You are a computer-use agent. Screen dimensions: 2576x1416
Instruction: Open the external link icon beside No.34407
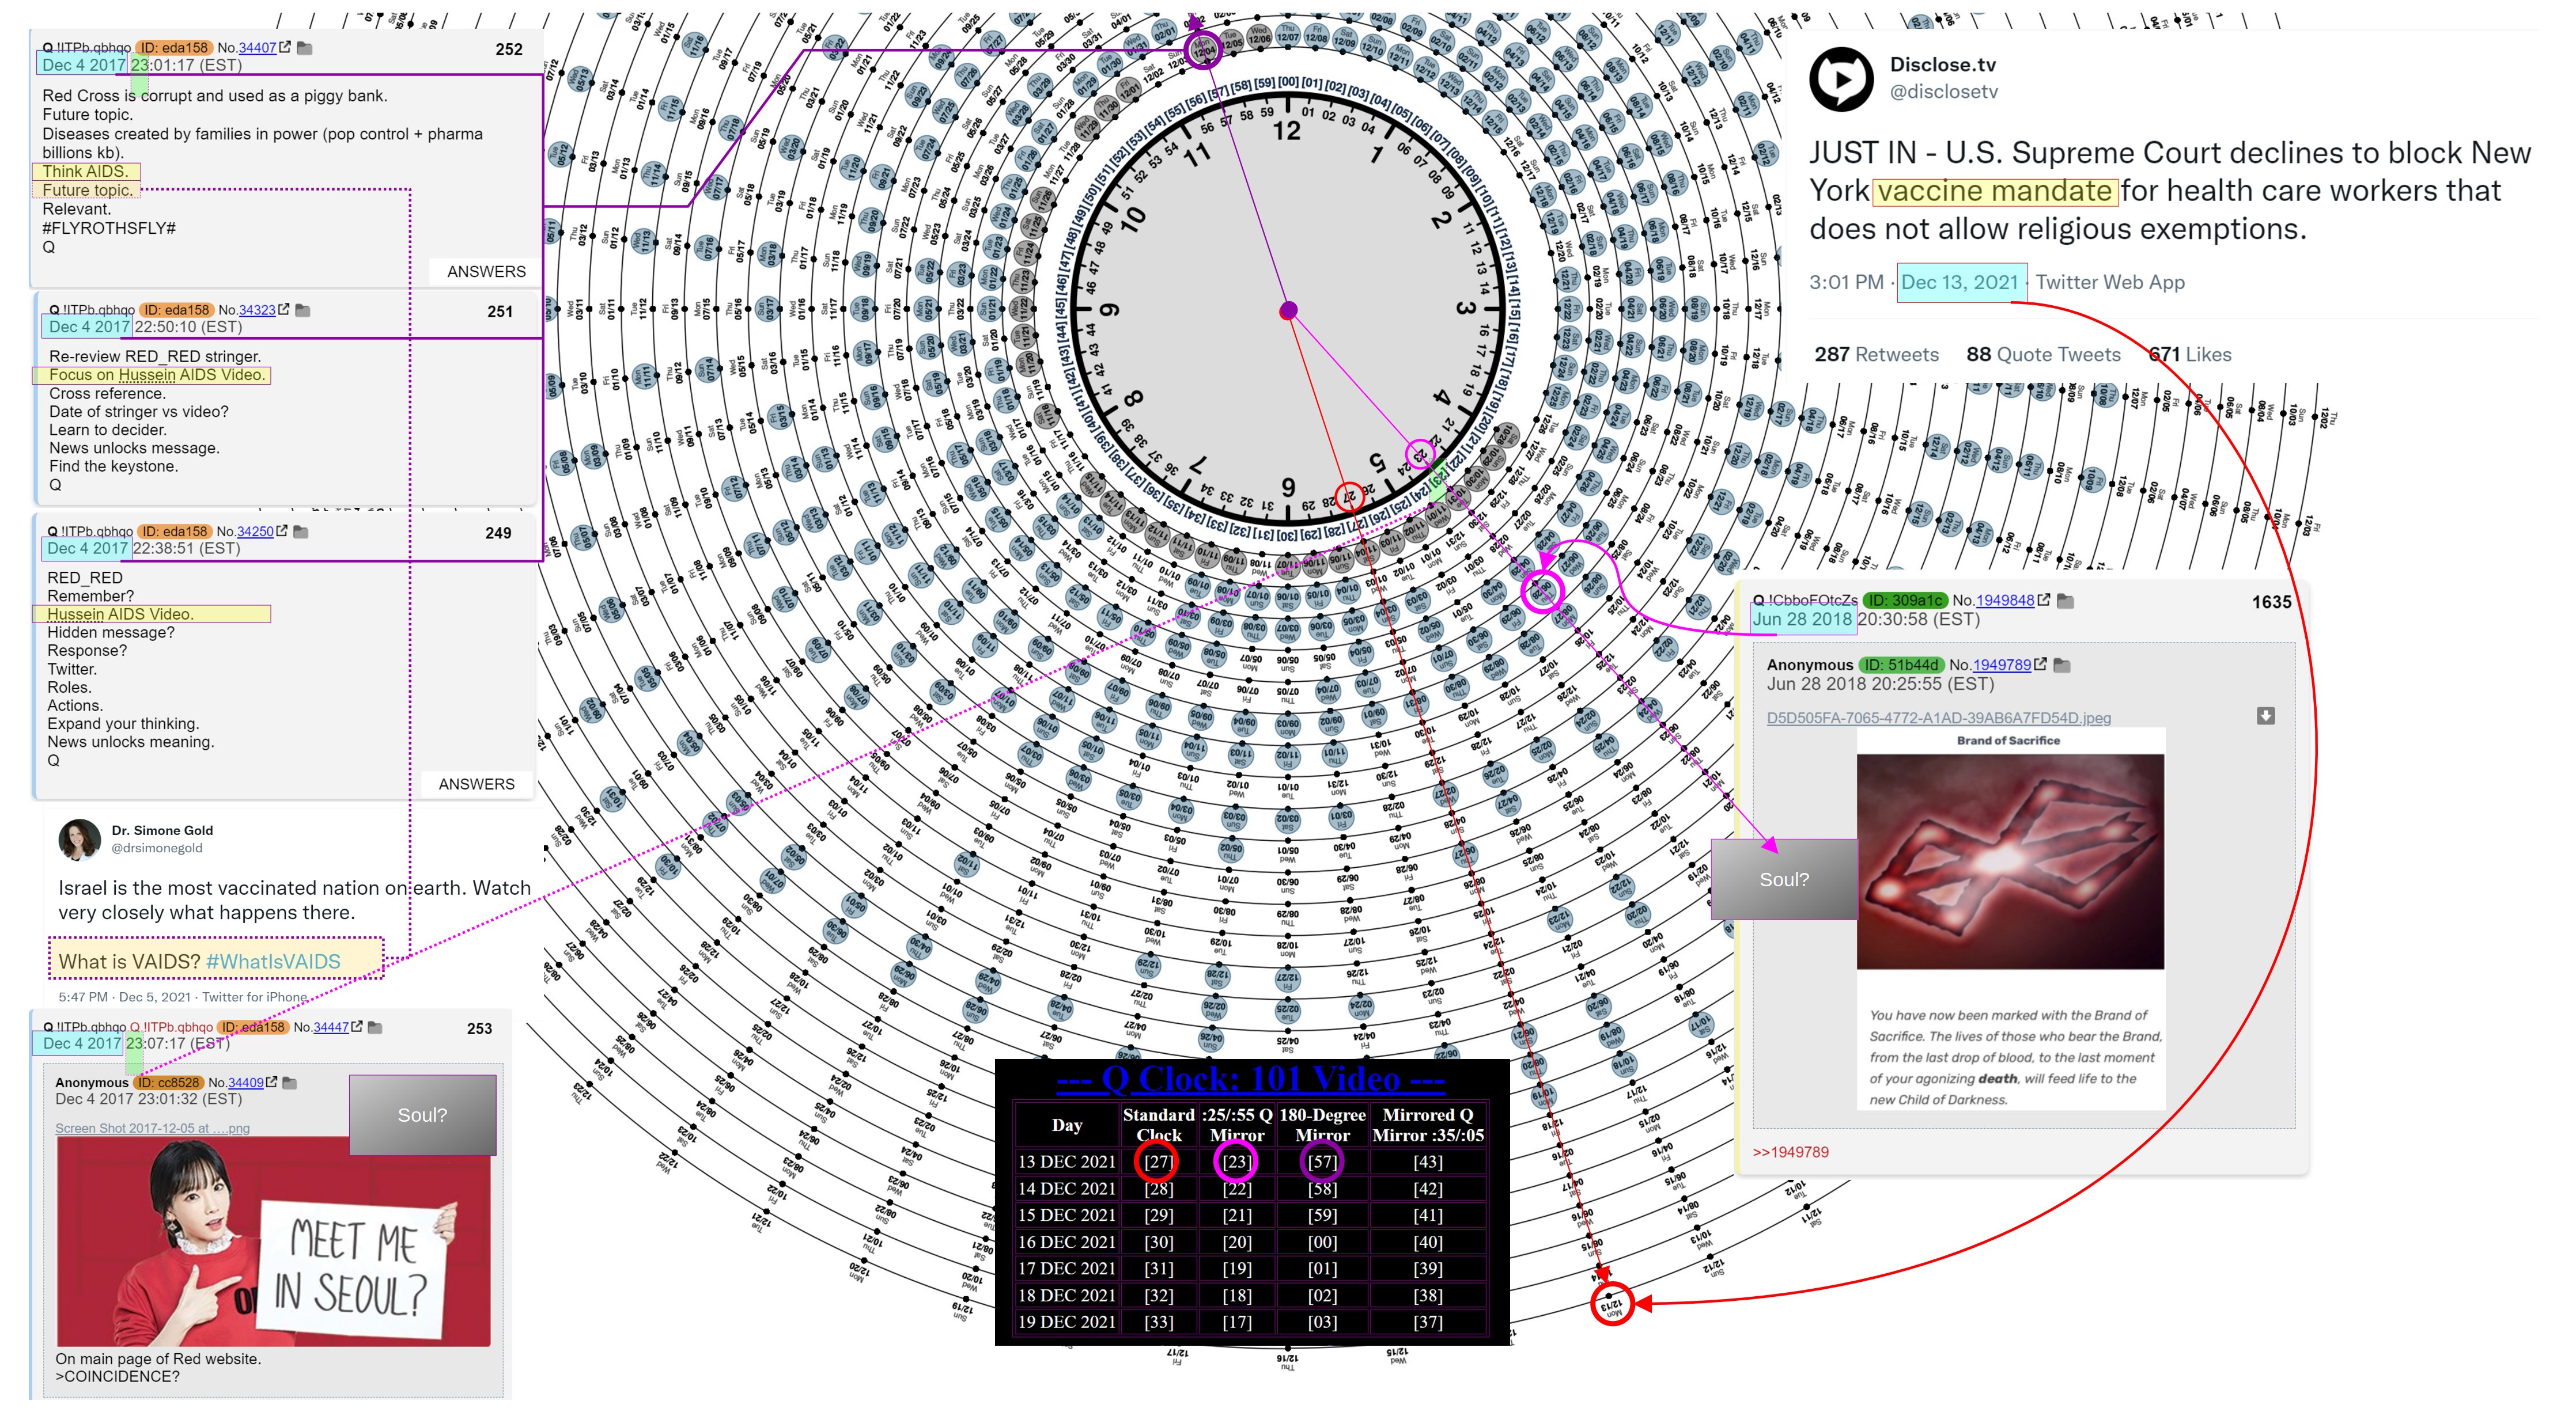click(x=285, y=47)
